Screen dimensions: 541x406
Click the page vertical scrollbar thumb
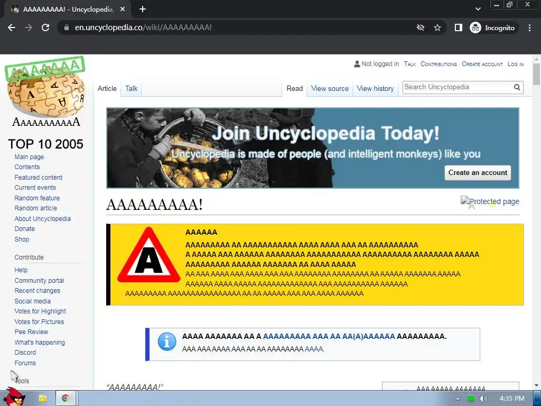click(x=536, y=74)
